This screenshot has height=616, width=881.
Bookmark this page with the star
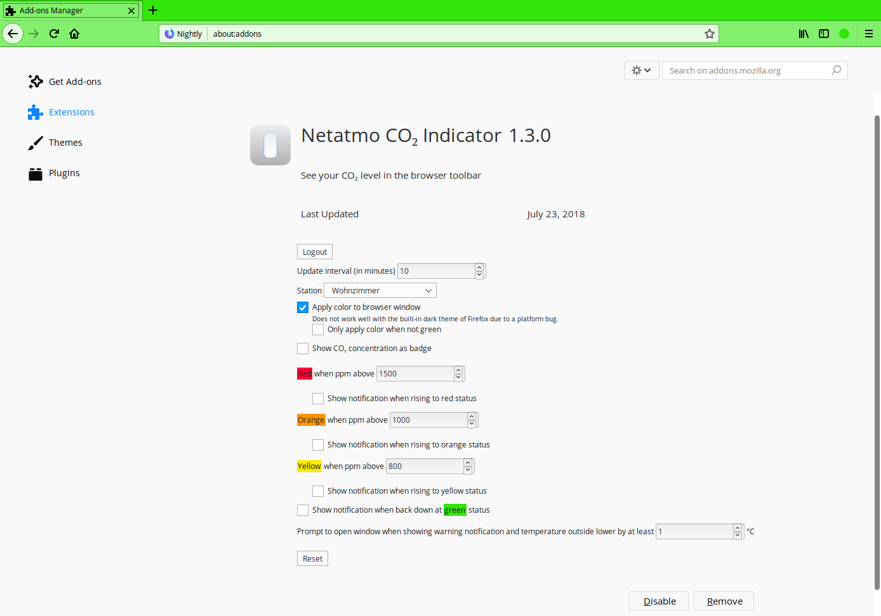(710, 34)
